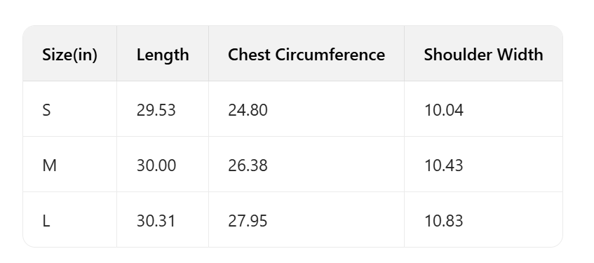Click the Size(in) column header
This screenshot has height=263, width=594.
click(x=69, y=55)
